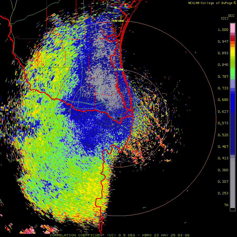The image size is (237, 237).
Task: Click the 0.787 scale label
Action: pos(223,76)
